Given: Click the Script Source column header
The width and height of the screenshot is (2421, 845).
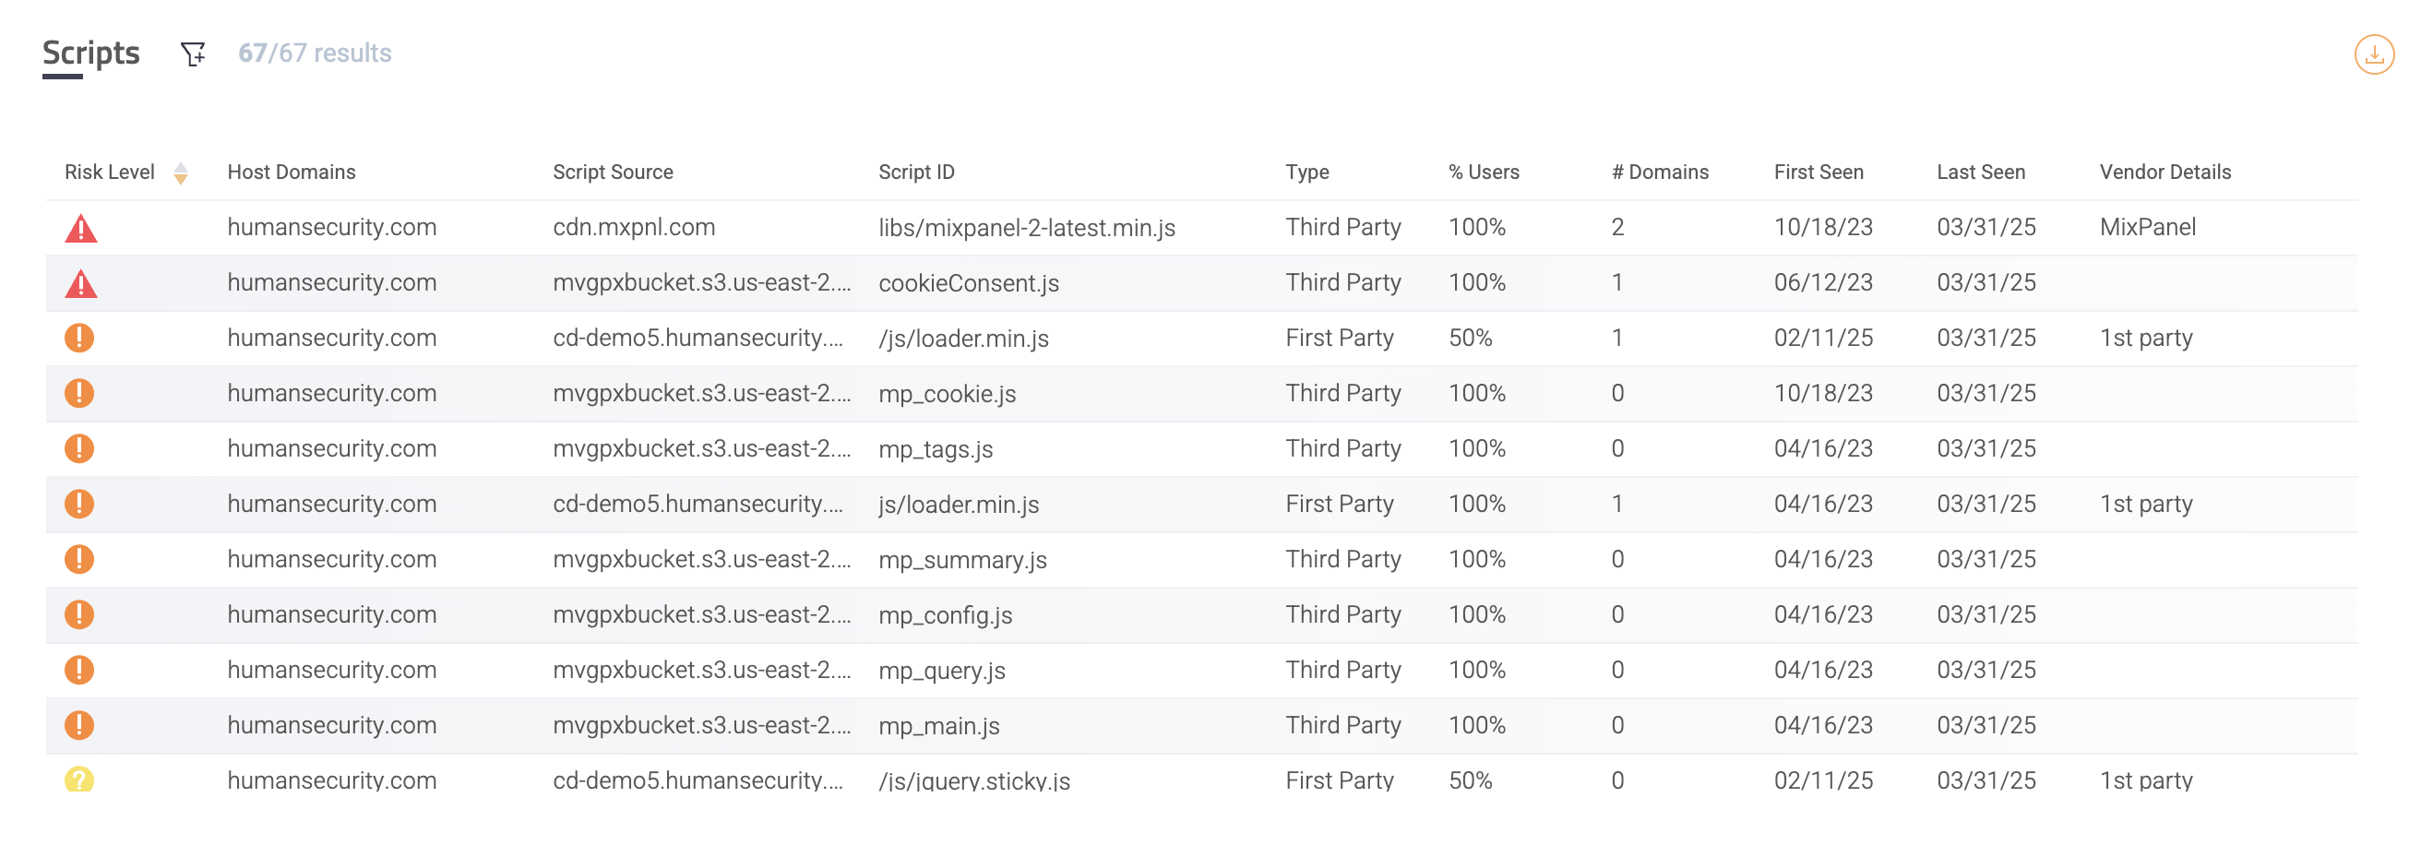Looking at the screenshot, I should coord(613,172).
